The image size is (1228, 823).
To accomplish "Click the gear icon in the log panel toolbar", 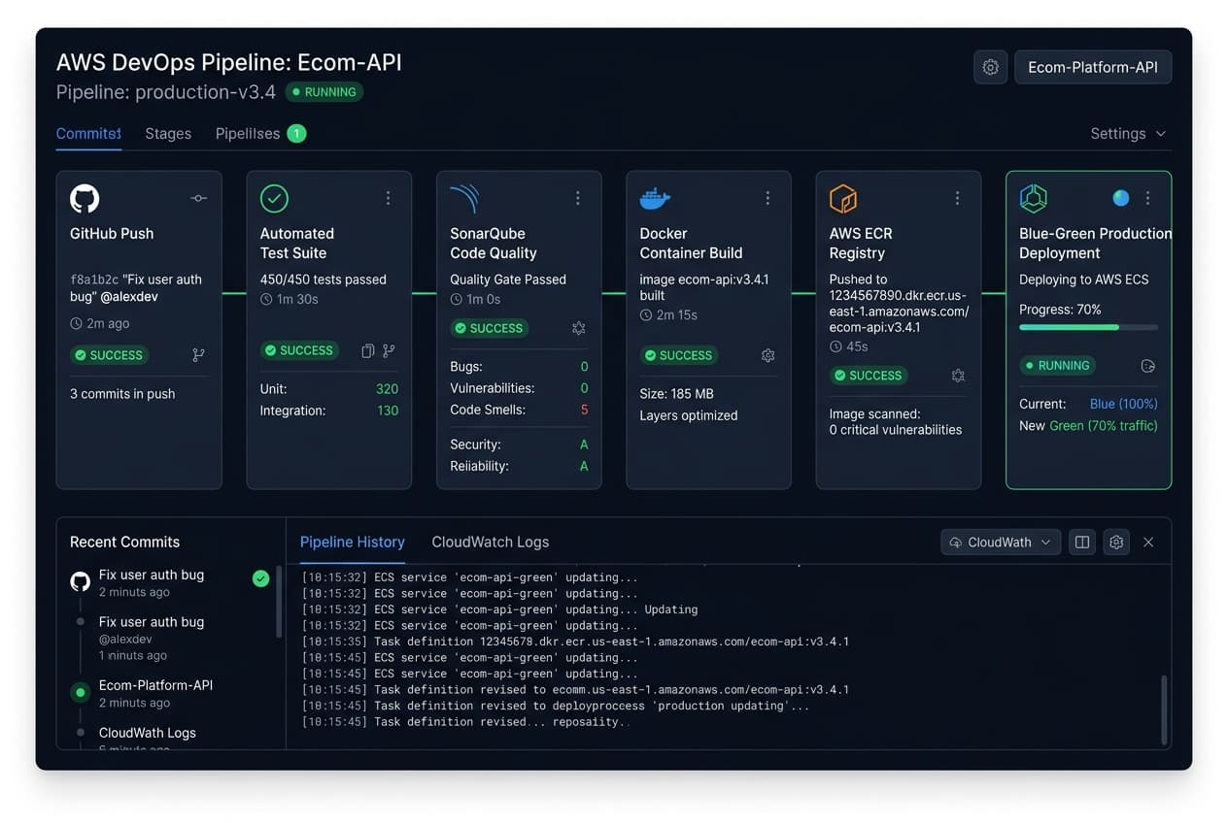I will coord(1116,542).
